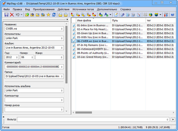Click the red X remove tag icon
Screen dimensions: 178x131
coord(12,15)
